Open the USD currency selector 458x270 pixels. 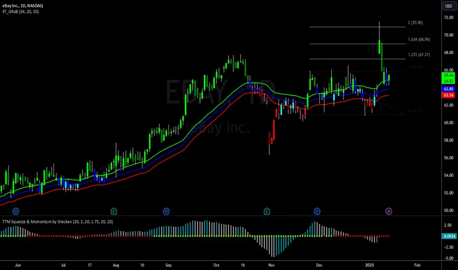click(449, 6)
